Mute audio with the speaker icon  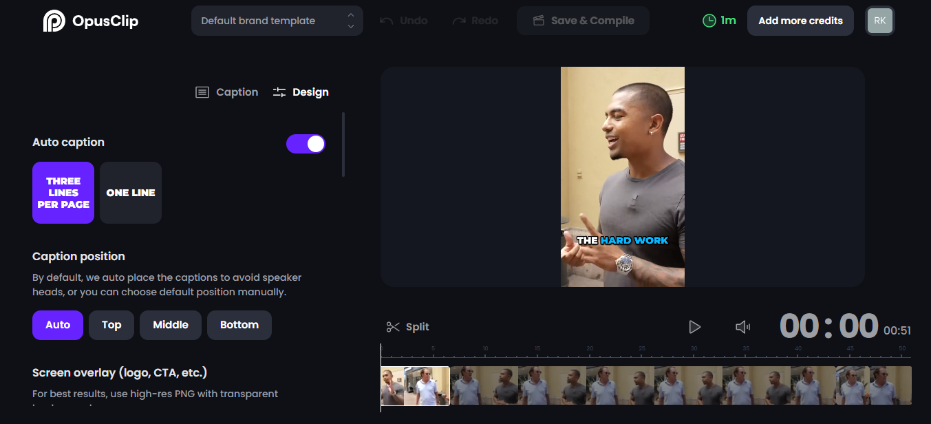click(x=742, y=327)
